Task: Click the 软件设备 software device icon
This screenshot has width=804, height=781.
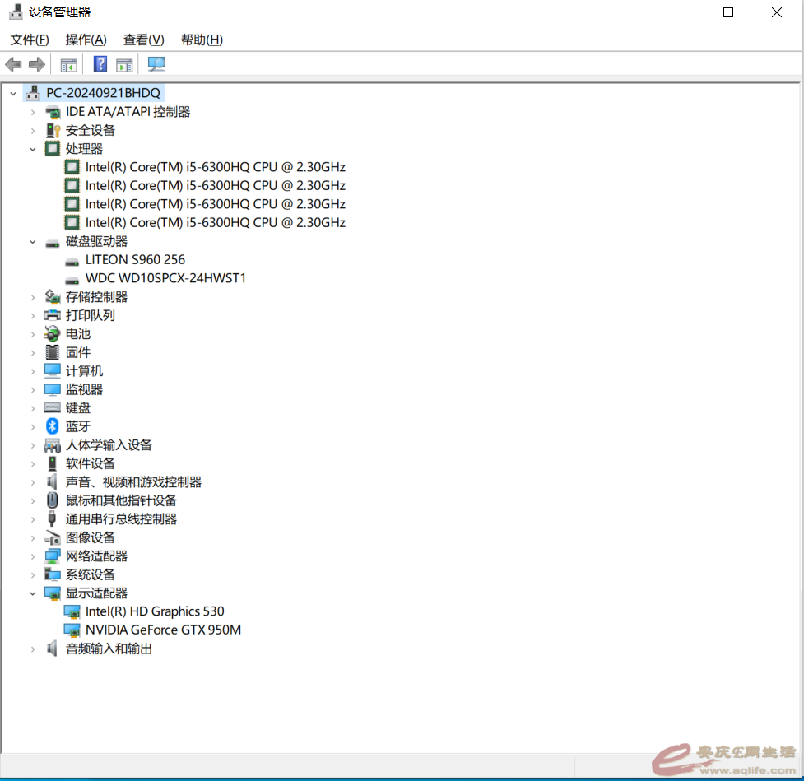Action: [53, 463]
